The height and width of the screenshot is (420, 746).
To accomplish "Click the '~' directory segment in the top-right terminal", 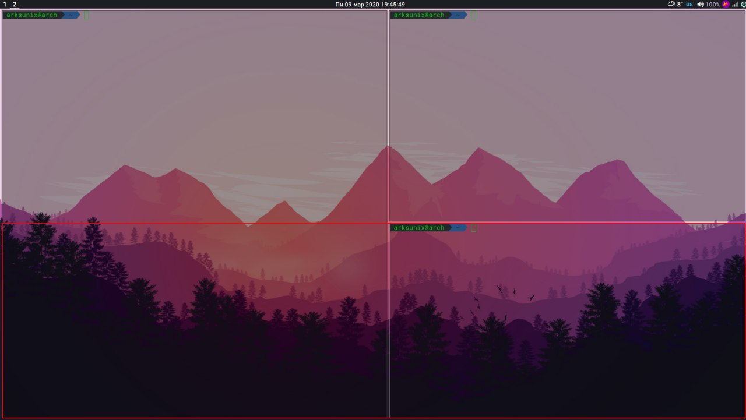I will click(458, 15).
